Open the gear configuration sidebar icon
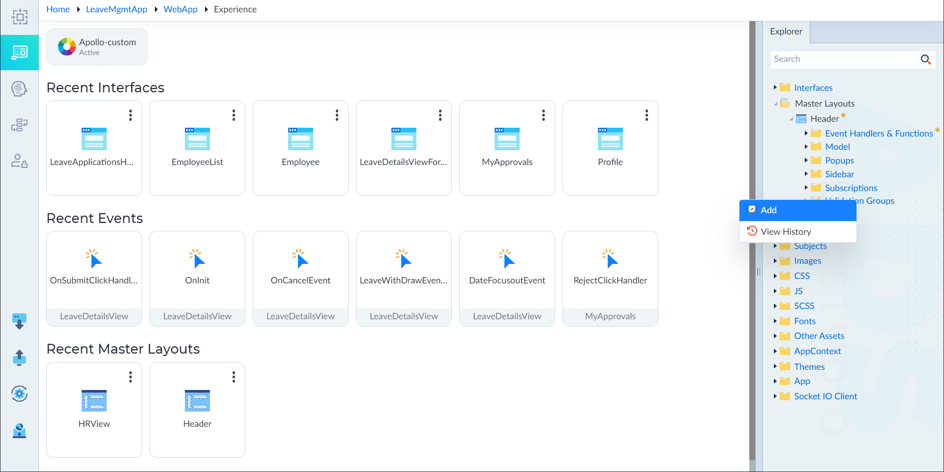 [20, 394]
